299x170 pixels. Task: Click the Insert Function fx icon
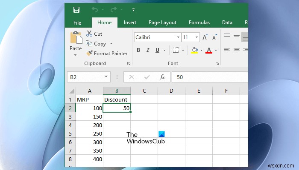162,77
